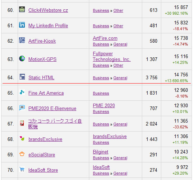This screenshot has height=180, width=193.
Task: Select the +29.20% change value
Action: (180, 174)
